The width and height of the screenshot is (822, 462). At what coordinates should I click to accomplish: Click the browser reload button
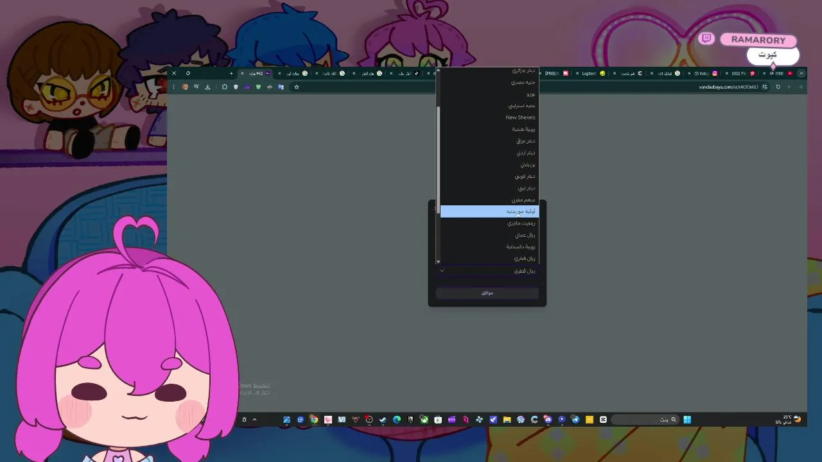point(778,87)
